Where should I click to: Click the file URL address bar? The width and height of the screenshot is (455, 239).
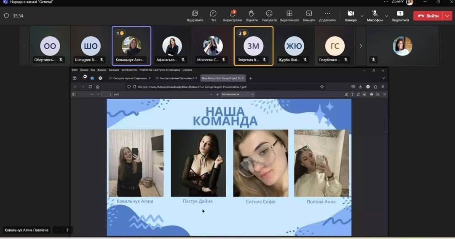(x=226, y=87)
